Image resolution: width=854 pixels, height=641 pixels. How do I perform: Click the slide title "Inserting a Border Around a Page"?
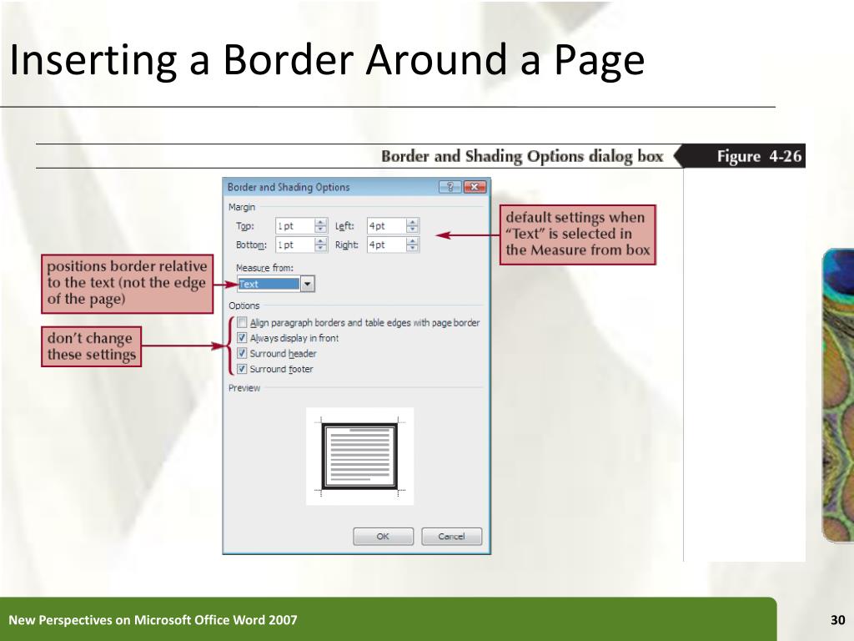(x=327, y=59)
